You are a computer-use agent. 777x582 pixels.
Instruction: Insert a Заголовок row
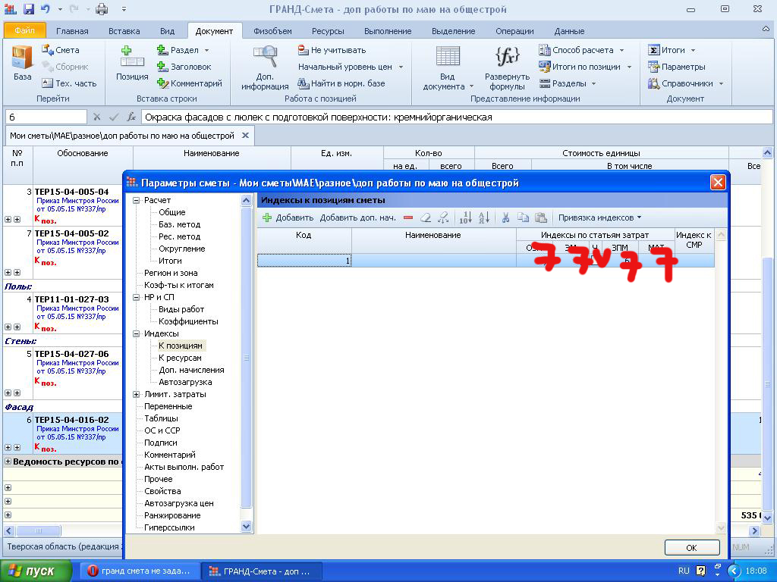(x=184, y=67)
